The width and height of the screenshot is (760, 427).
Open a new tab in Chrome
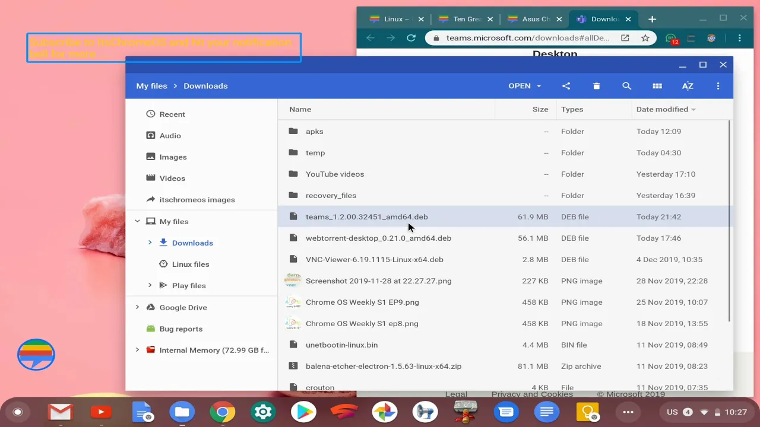(x=652, y=19)
